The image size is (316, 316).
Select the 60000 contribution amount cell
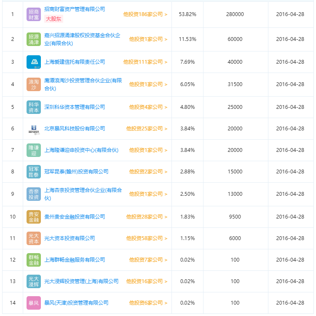coord(235,39)
